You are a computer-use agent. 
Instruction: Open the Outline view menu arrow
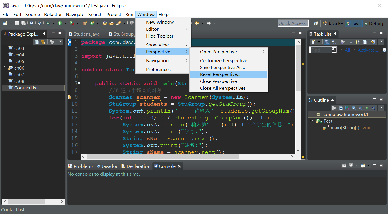click(x=382, y=108)
